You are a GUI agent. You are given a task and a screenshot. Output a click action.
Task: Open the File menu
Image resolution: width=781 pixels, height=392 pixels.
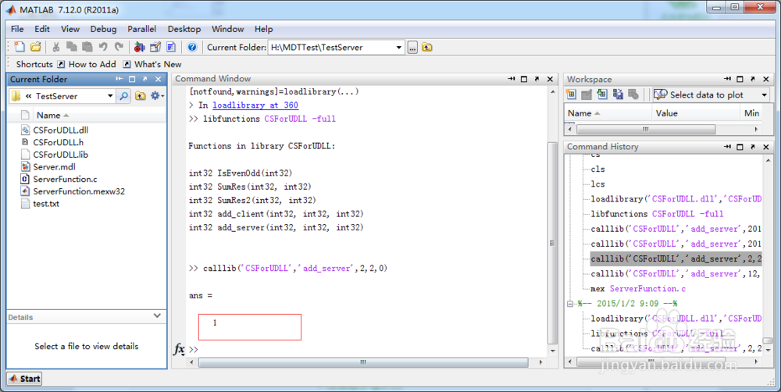pyautogui.click(x=17, y=29)
